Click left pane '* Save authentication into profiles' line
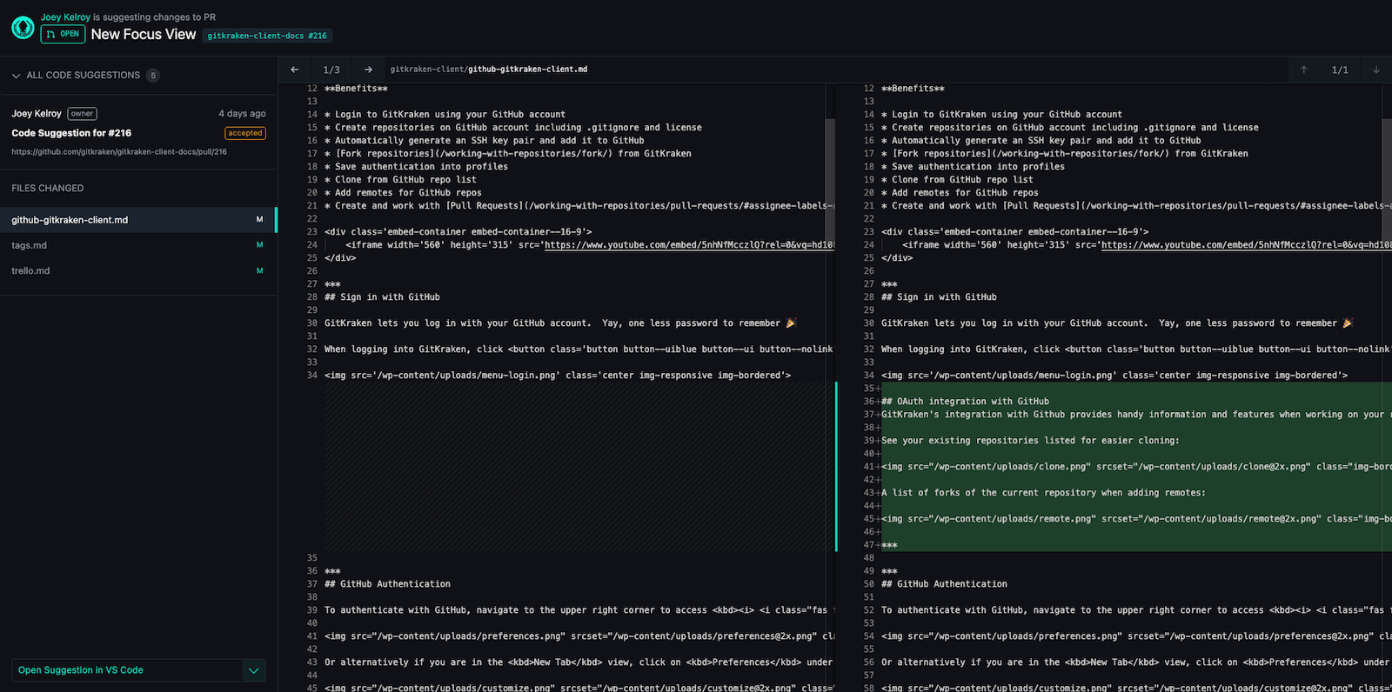This screenshot has width=1392, height=692. click(416, 167)
